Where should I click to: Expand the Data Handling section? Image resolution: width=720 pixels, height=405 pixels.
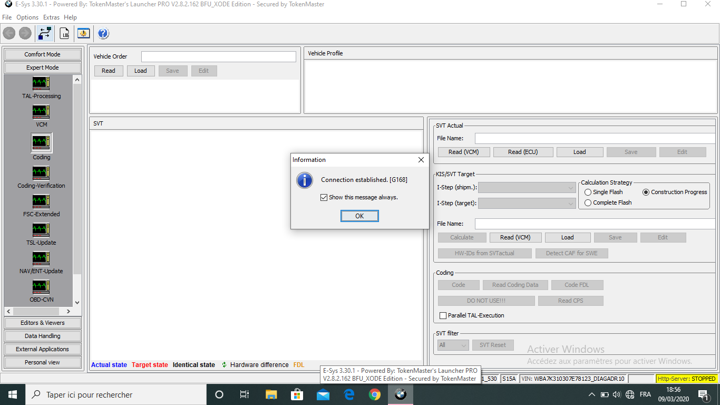[43, 336]
